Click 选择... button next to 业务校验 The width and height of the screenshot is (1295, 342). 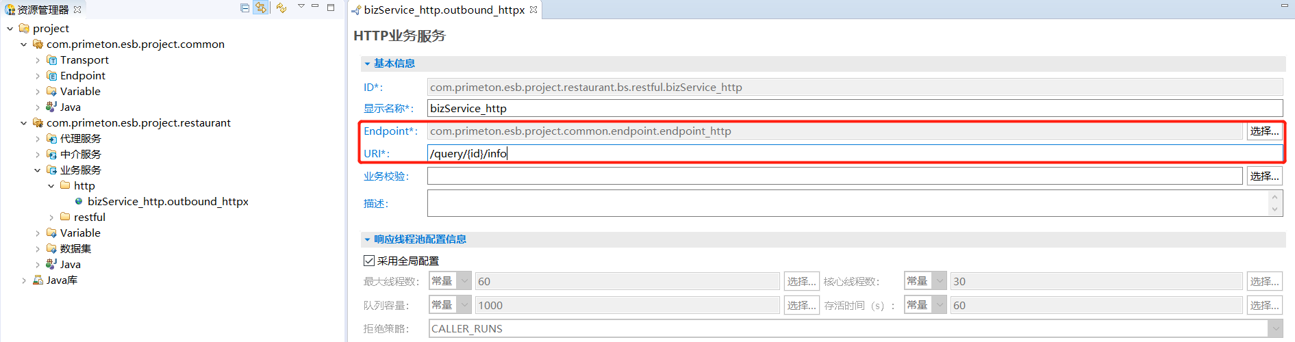pyautogui.click(x=1264, y=176)
